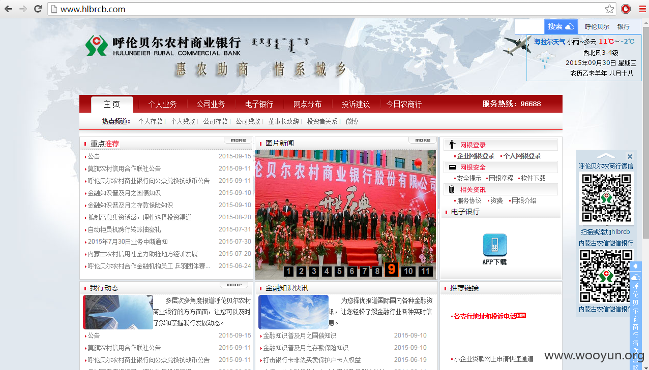Close the WeChat QR floating panel
This screenshot has width=649, height=370.
pos(630,156)
